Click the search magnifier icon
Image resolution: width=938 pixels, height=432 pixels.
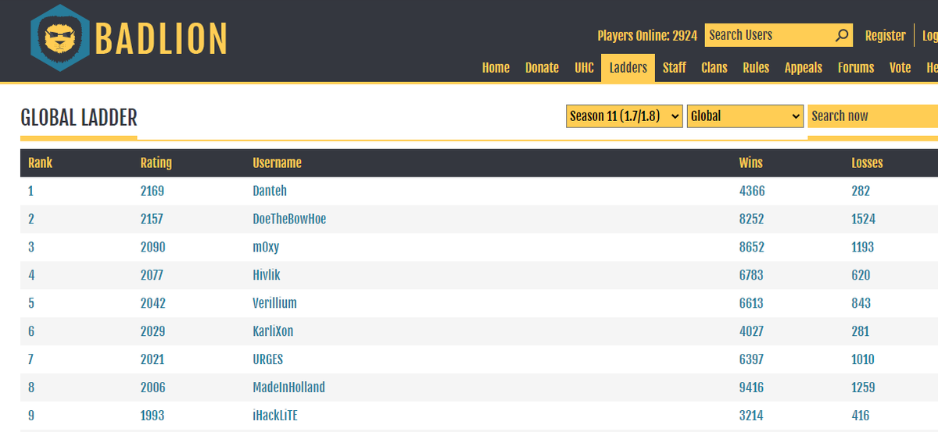(x=842, y=35)
